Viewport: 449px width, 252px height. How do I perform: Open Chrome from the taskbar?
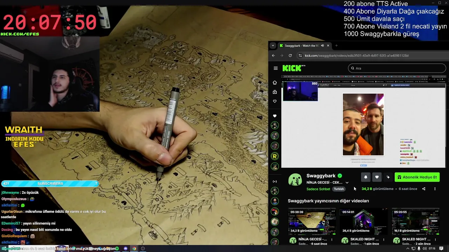134,248
